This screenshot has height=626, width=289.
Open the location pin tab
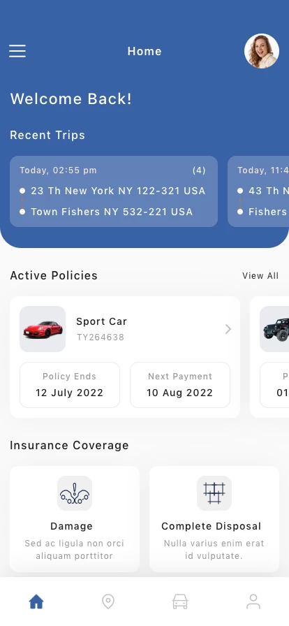point(108,602)
